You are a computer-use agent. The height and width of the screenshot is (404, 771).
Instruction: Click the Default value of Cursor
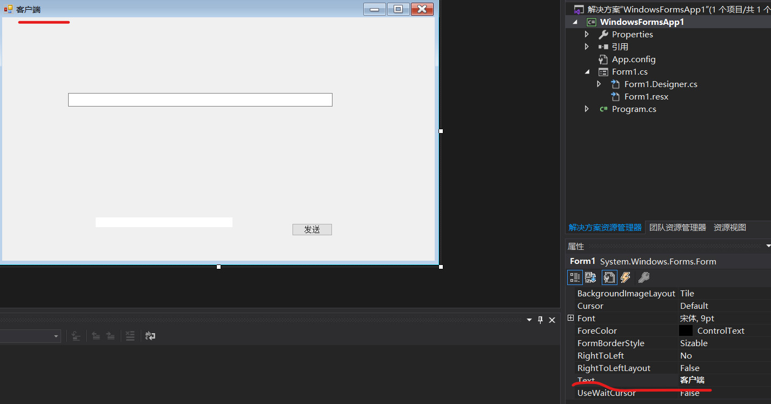(x=694, y=306)
